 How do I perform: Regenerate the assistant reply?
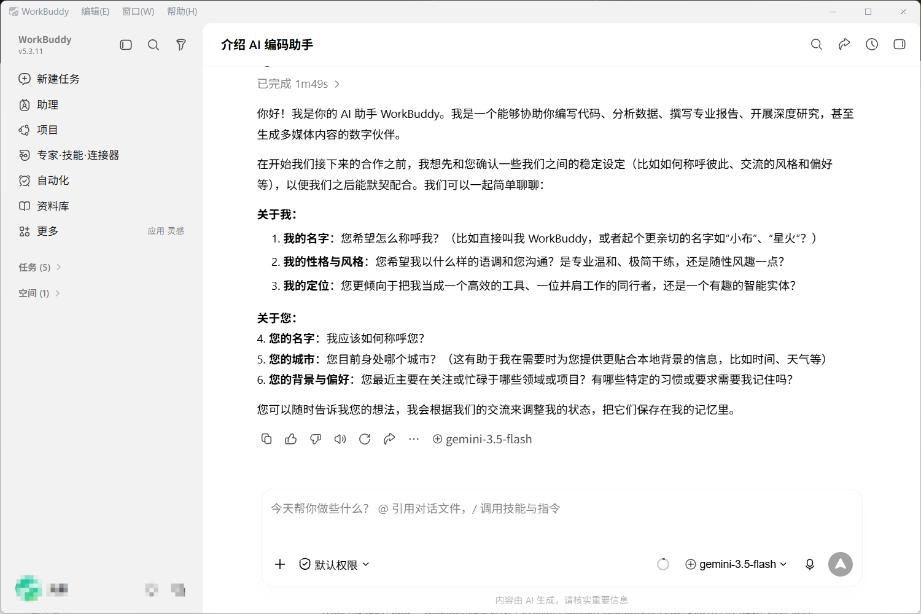click(365, 439)
